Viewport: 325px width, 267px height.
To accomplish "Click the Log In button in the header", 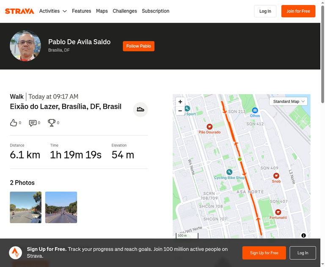I will click(x=265, y=11).
